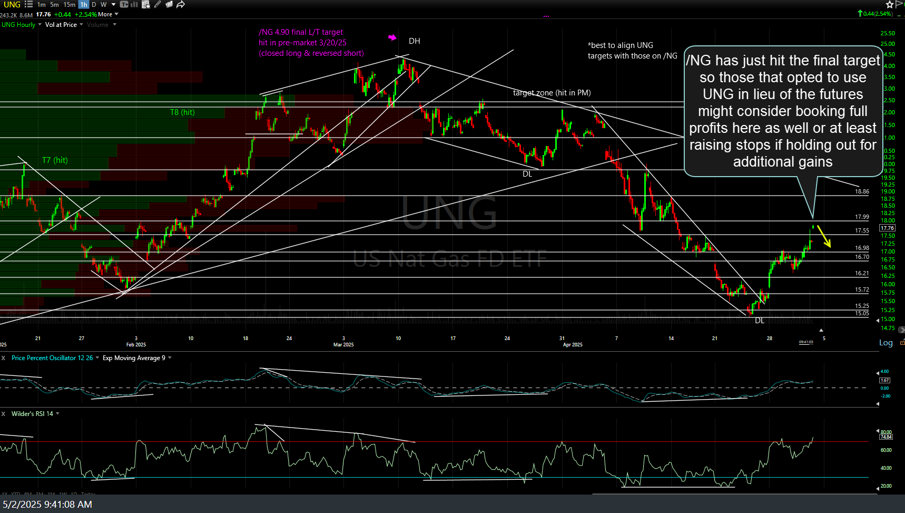This screenshot has width=905, height=513.
Task: Select the pencil drawing tool
Action: point(158,4)
